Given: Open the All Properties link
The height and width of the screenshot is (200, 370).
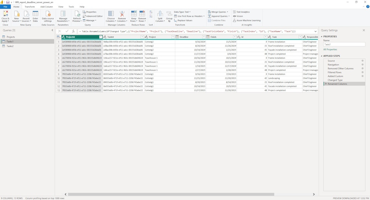Looking at the screenshot, I should (330, 49).
